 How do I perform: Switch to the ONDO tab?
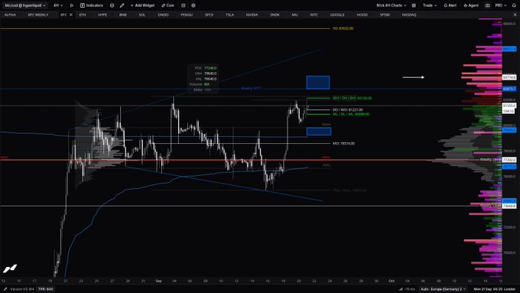click(163, 15)
